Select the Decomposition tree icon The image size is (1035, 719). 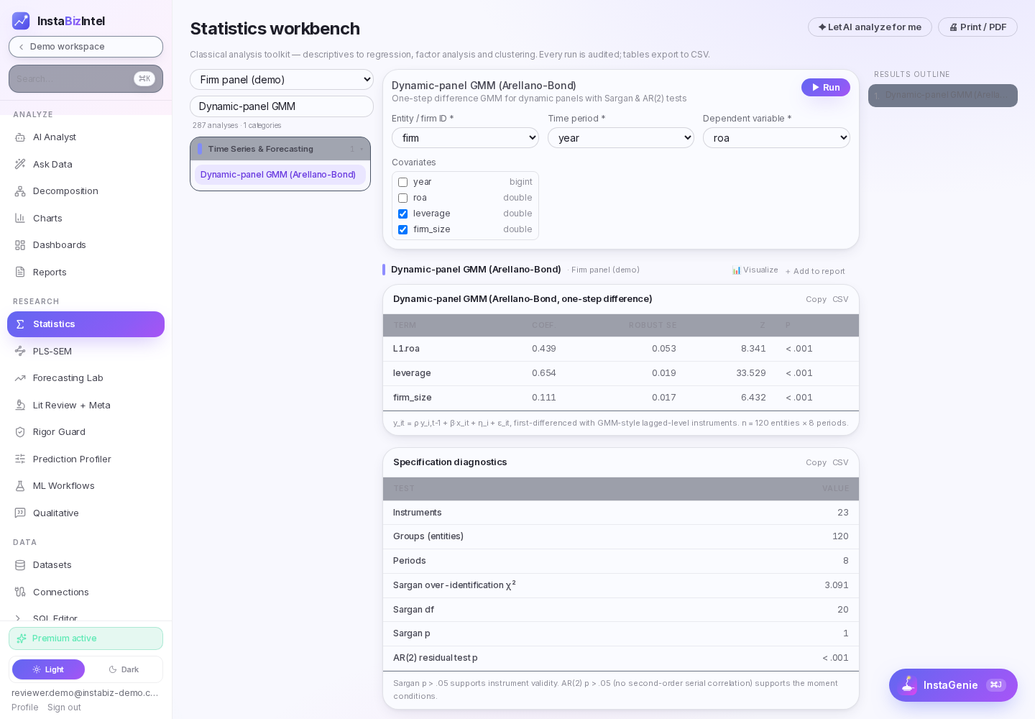point(20,191)
